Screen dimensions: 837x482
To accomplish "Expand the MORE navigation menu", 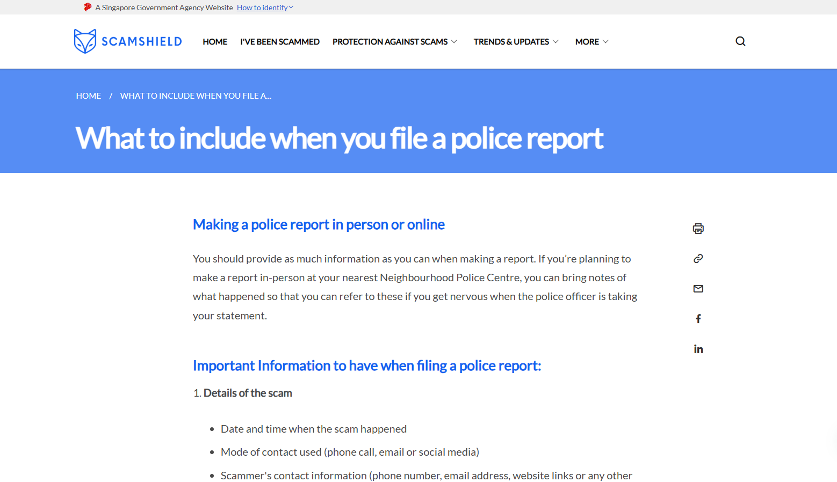I will [591, 41].
